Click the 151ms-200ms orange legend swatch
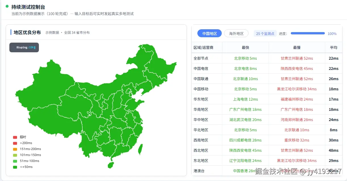 [x=15, y=149]
